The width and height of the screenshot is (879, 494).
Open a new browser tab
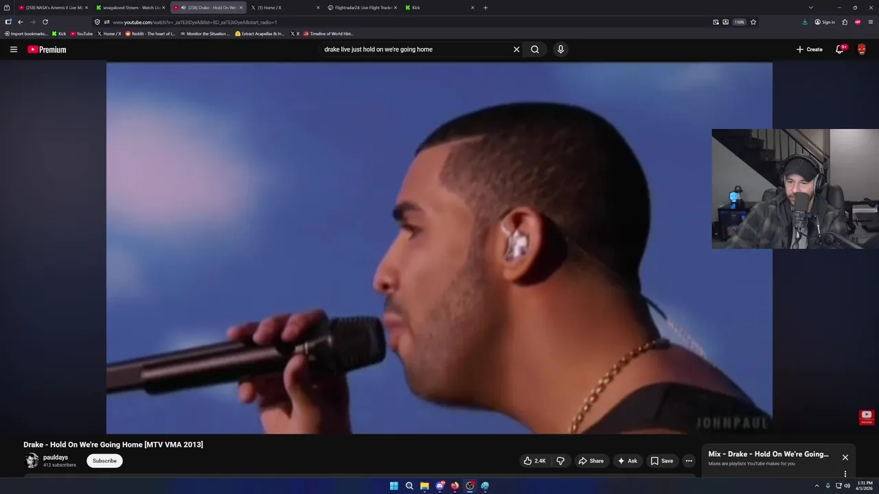point(486,8)
